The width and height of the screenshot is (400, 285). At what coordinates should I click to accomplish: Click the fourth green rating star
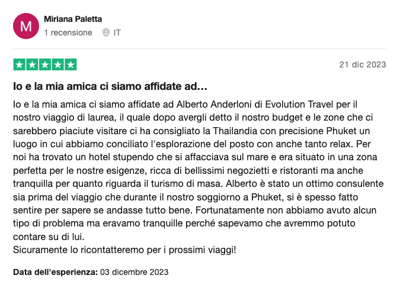(x=57, y=64)
